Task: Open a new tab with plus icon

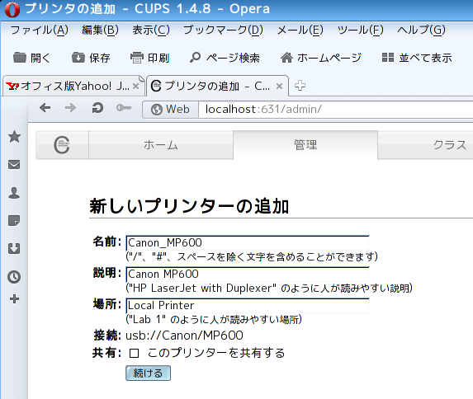Action: tap(300, 86)
